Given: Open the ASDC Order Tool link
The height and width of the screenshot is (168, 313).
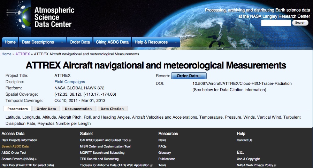Looking at the screenshot, I should click(14, 153).
